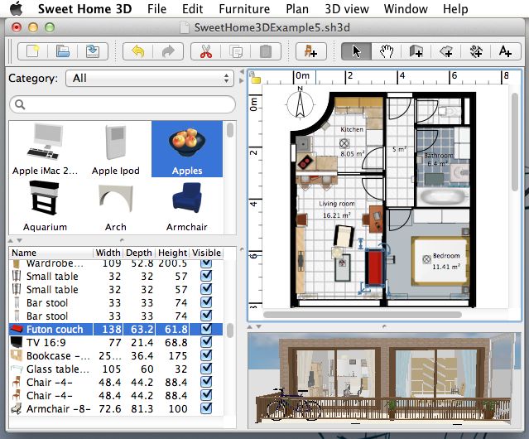The width and height of the screenshot is (529, 439).
Task: Click the Add furniture to home icon
Action: tap(311, 51)
